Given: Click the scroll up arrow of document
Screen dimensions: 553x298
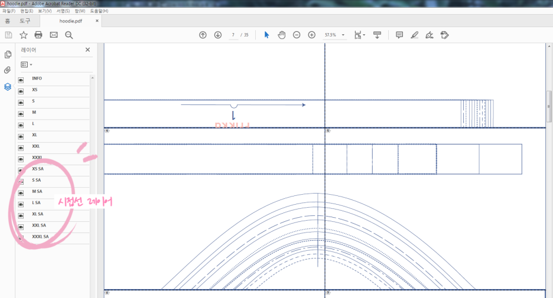Looking at the screenshot, I should coord(549,46).
